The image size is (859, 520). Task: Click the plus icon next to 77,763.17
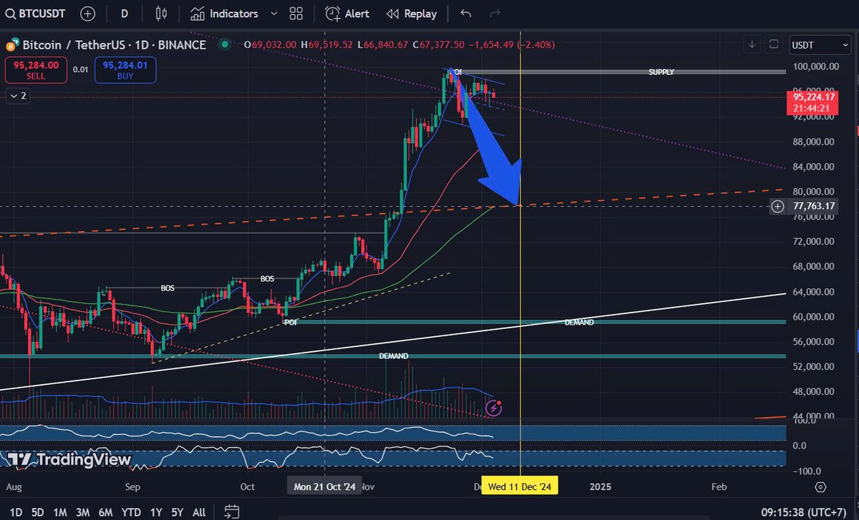click(x=778, y=207)
